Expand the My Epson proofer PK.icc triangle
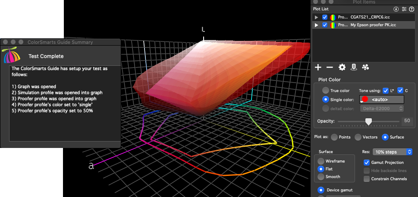This screenshot has height=197, width=418. [x=317, y=25]
